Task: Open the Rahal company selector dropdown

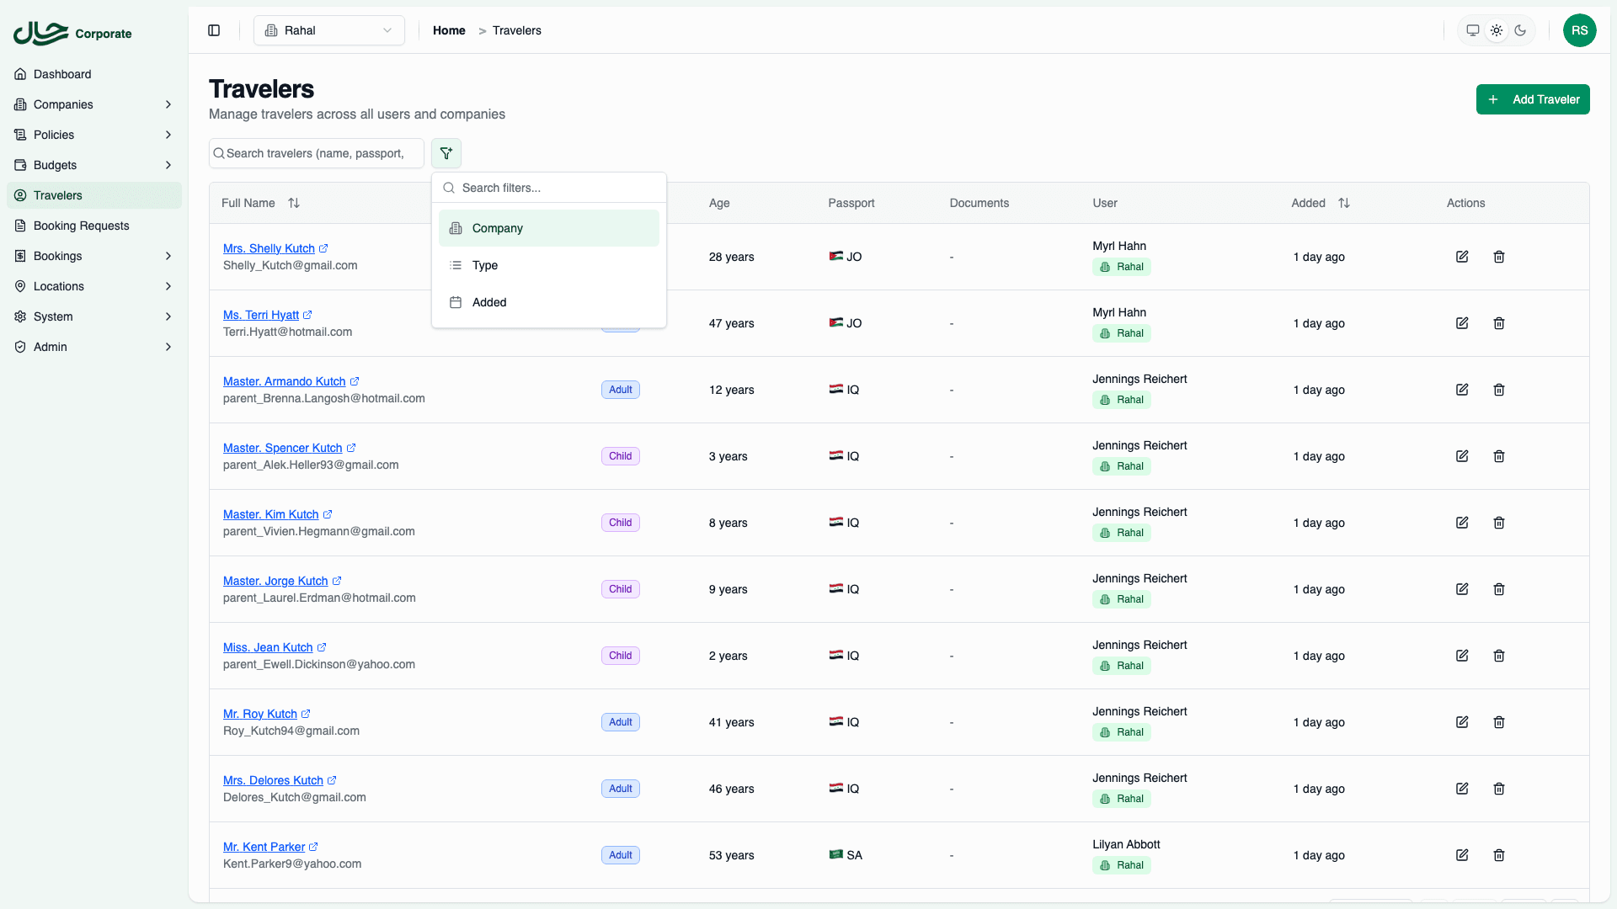Action: pyautogui.click(x=328, y=30)
